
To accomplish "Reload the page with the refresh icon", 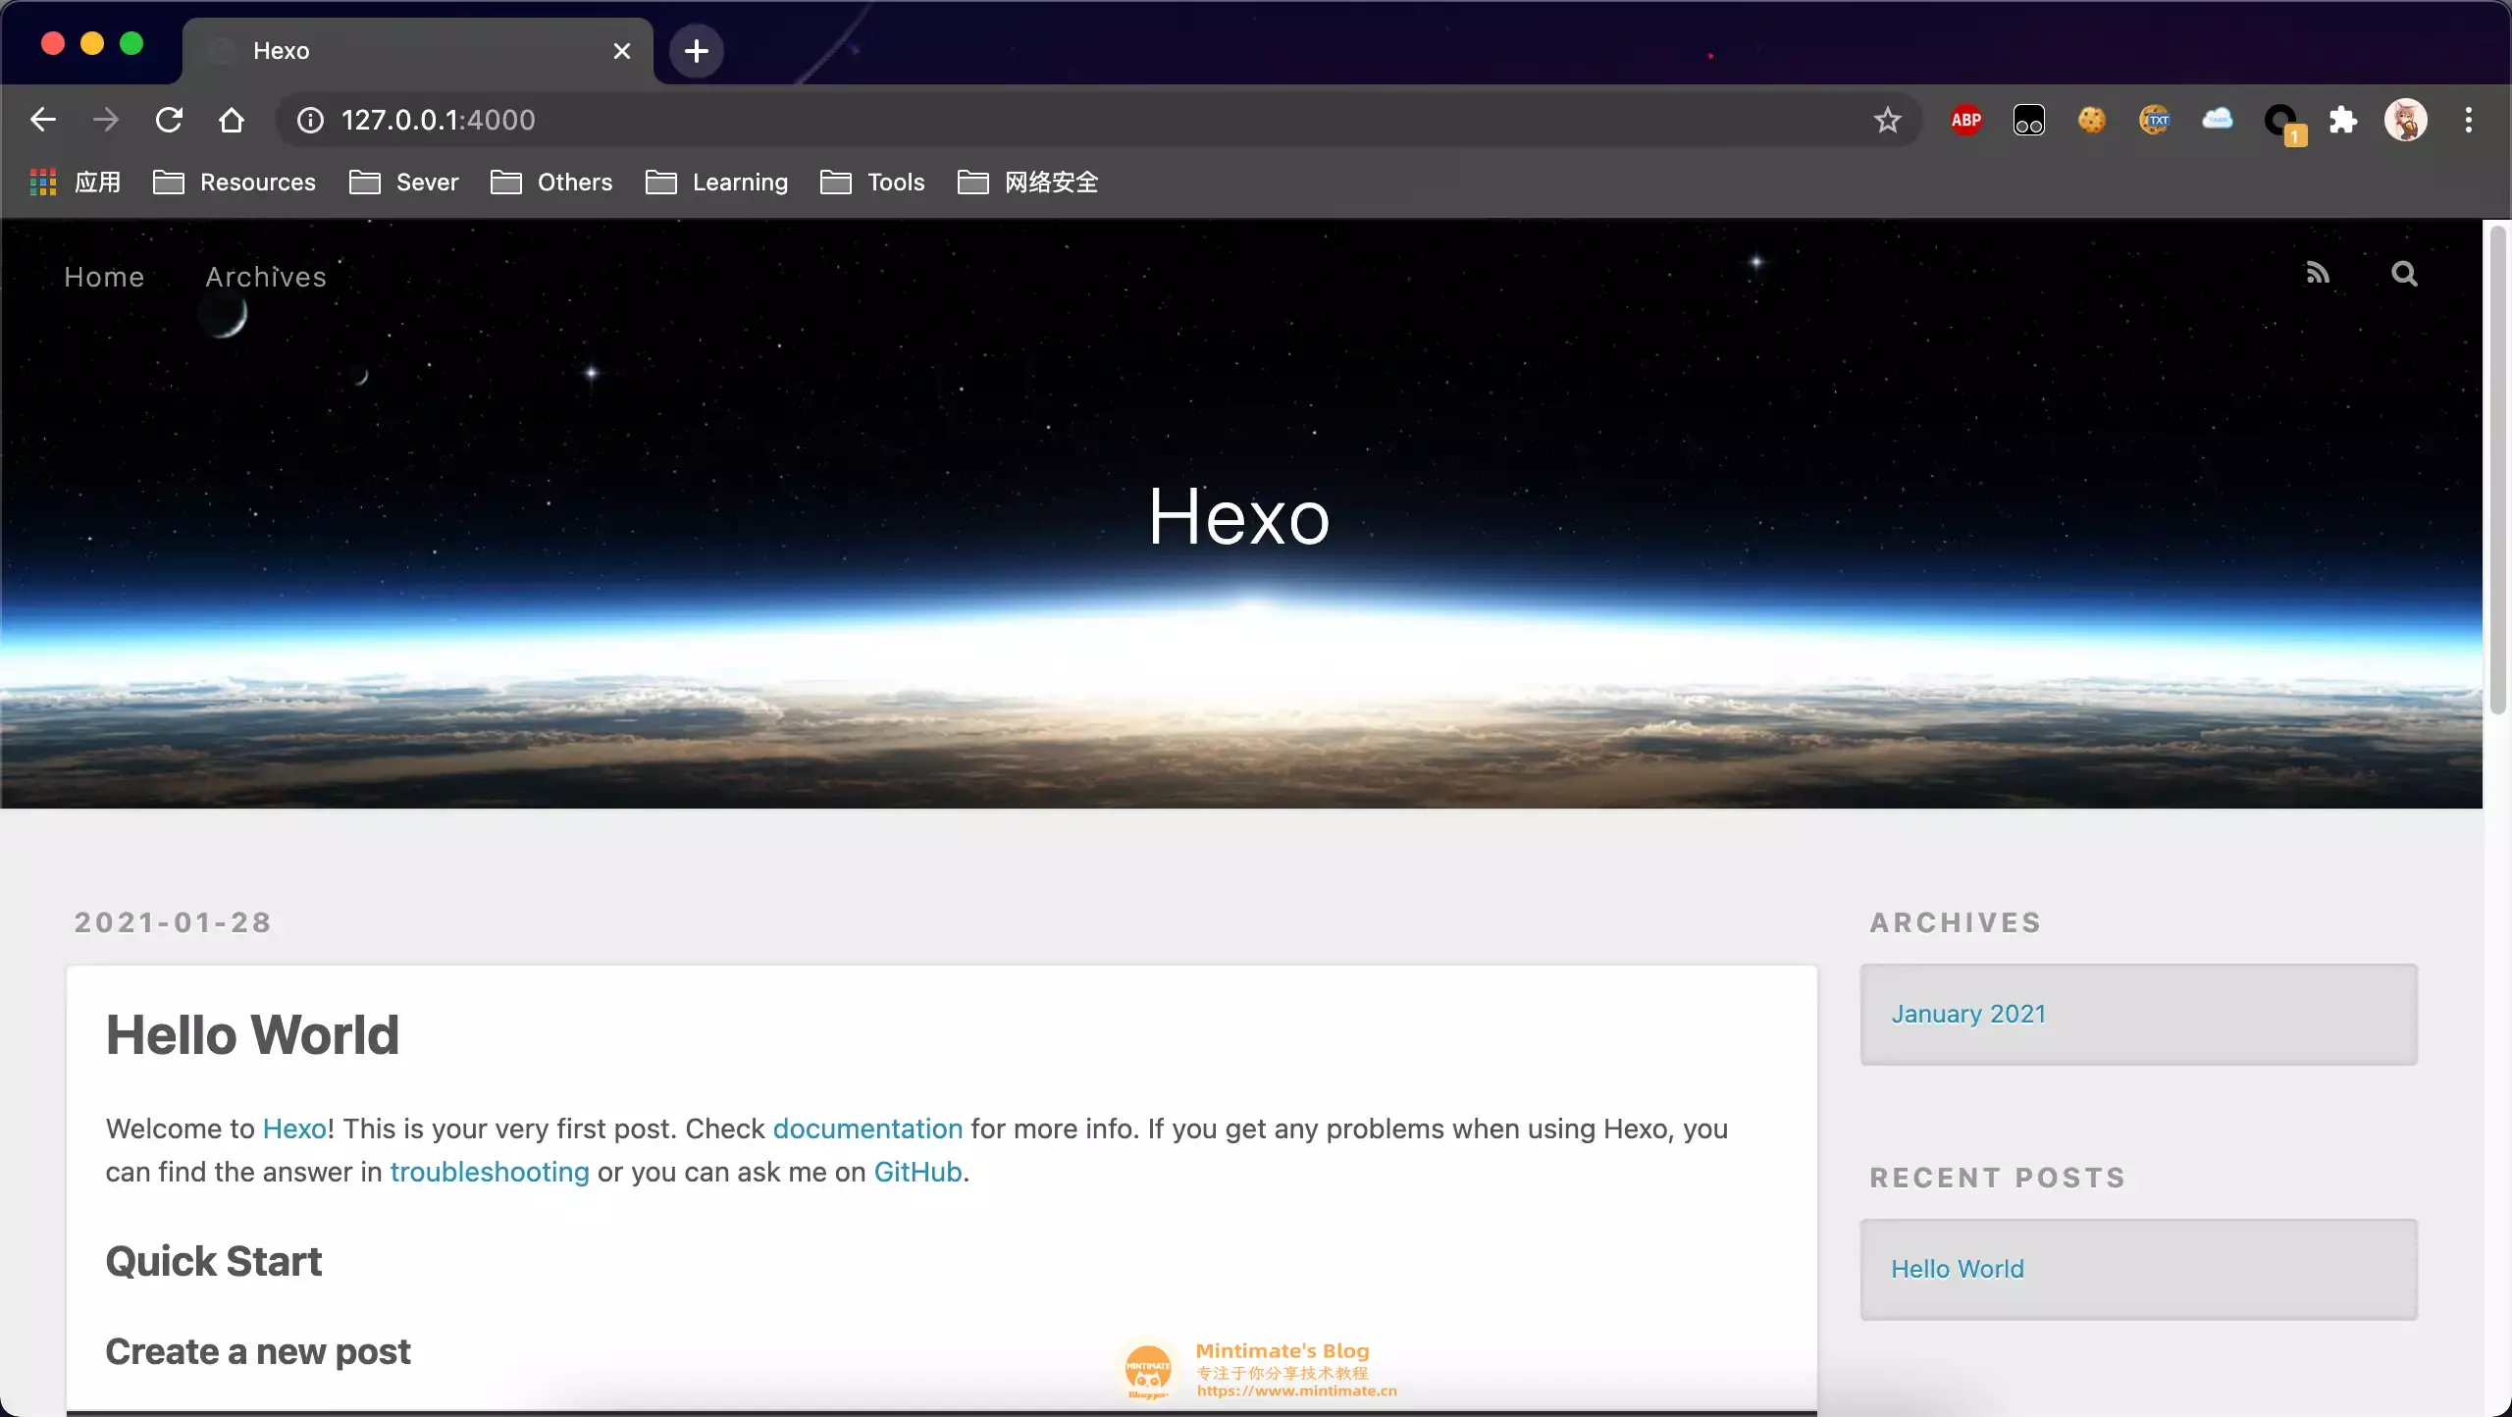I will [169, 120].
